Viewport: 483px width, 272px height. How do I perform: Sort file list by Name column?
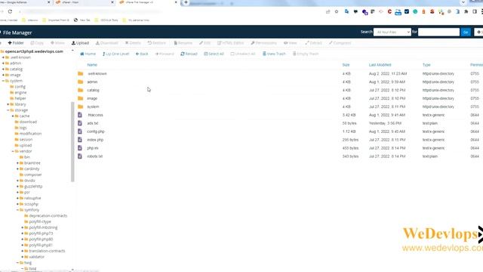(x=92, y=65)
